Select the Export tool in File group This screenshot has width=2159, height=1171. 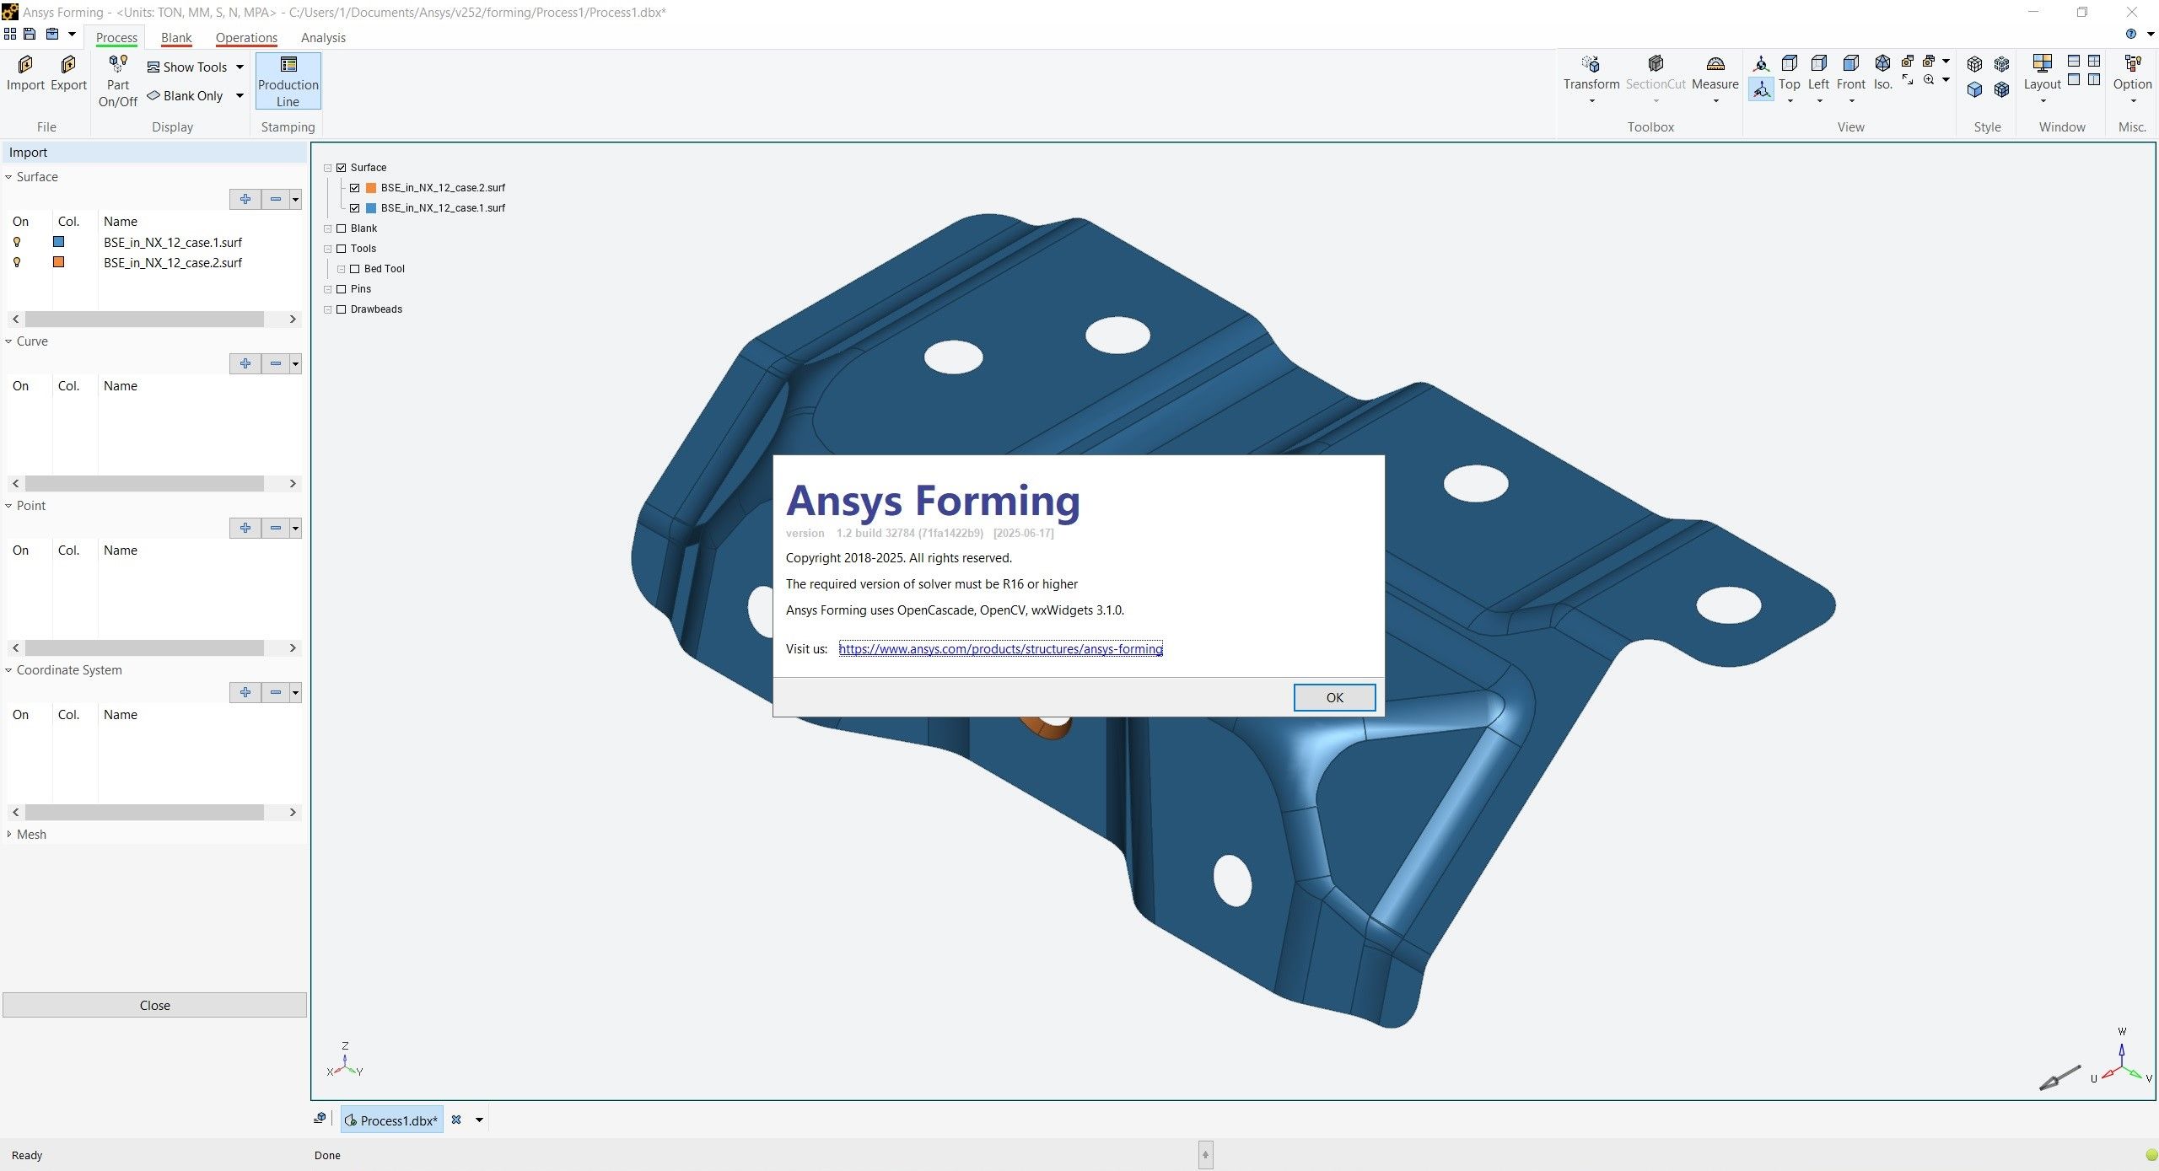(x=67, y=76)
